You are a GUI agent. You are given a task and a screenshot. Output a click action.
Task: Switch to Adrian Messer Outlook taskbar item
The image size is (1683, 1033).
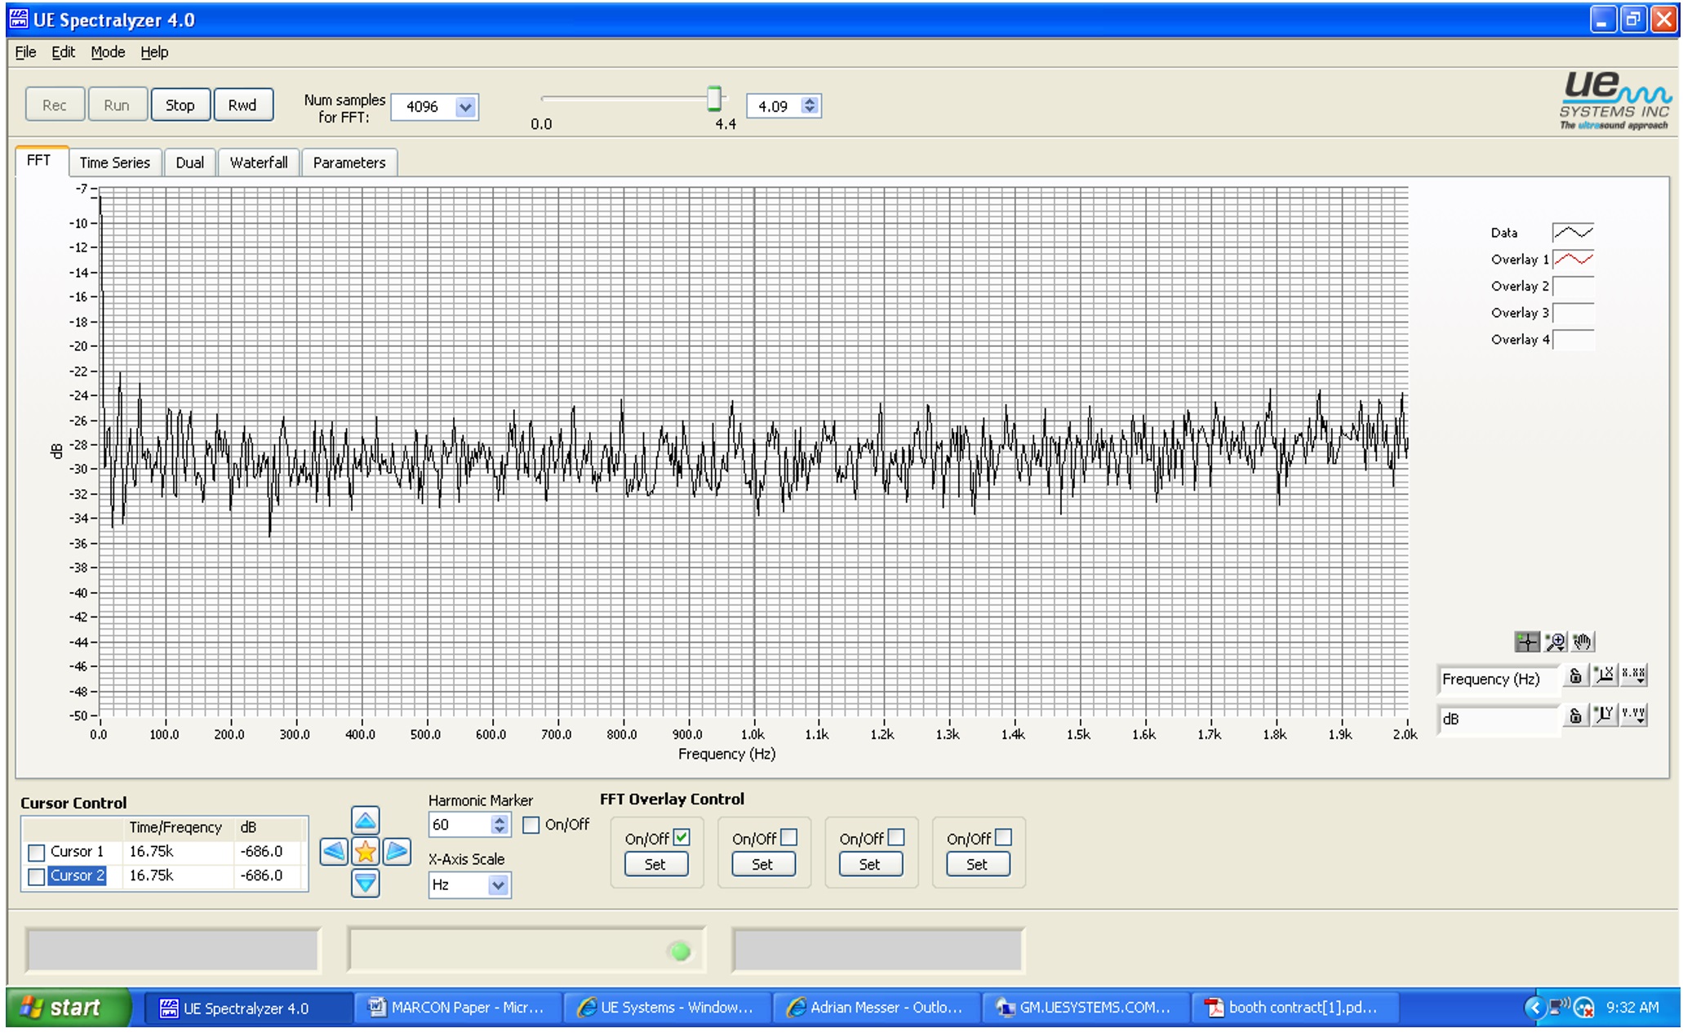pos(877,1008)
